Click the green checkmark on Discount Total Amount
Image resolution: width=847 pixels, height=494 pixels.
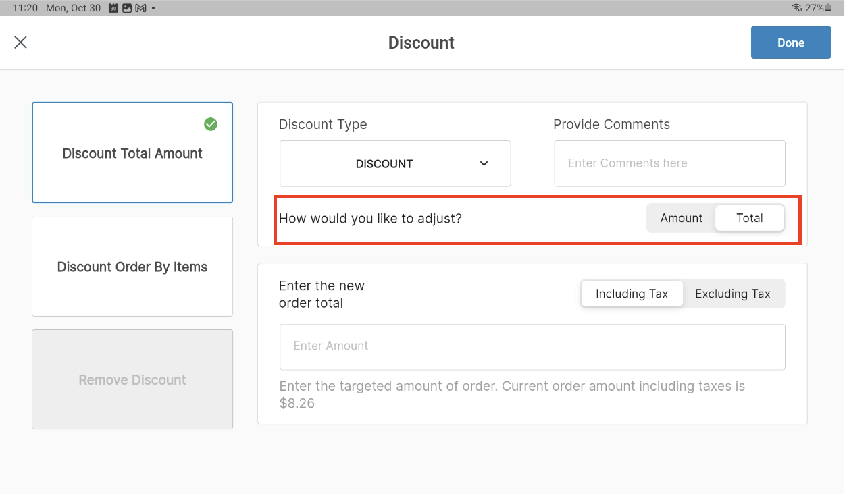coord(211,124)
